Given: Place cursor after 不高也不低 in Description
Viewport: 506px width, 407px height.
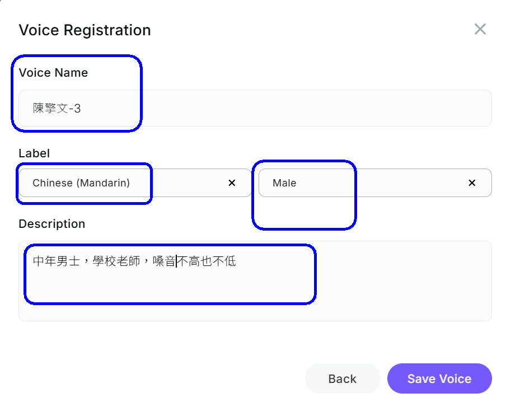Looking at the screenshot, I should (237, 261).
